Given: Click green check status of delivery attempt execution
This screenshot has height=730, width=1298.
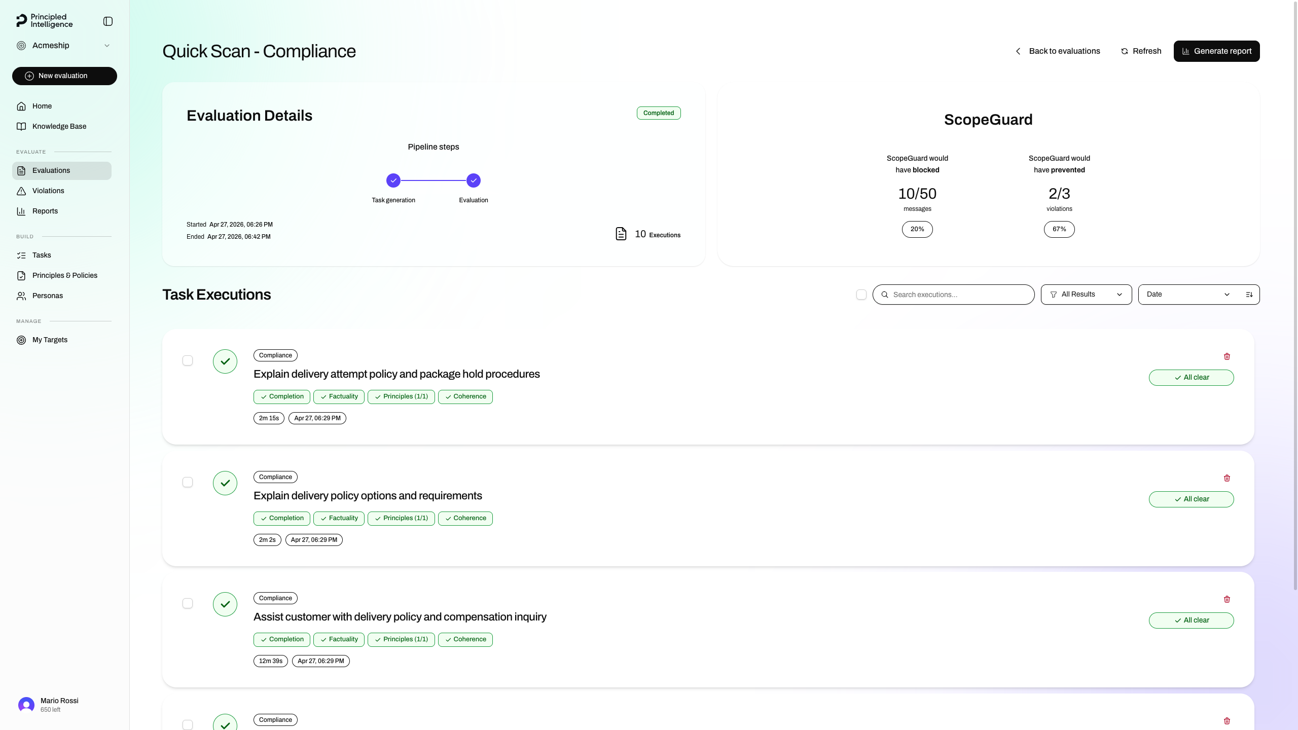Looking at the screenshot, I should (225, 361).
